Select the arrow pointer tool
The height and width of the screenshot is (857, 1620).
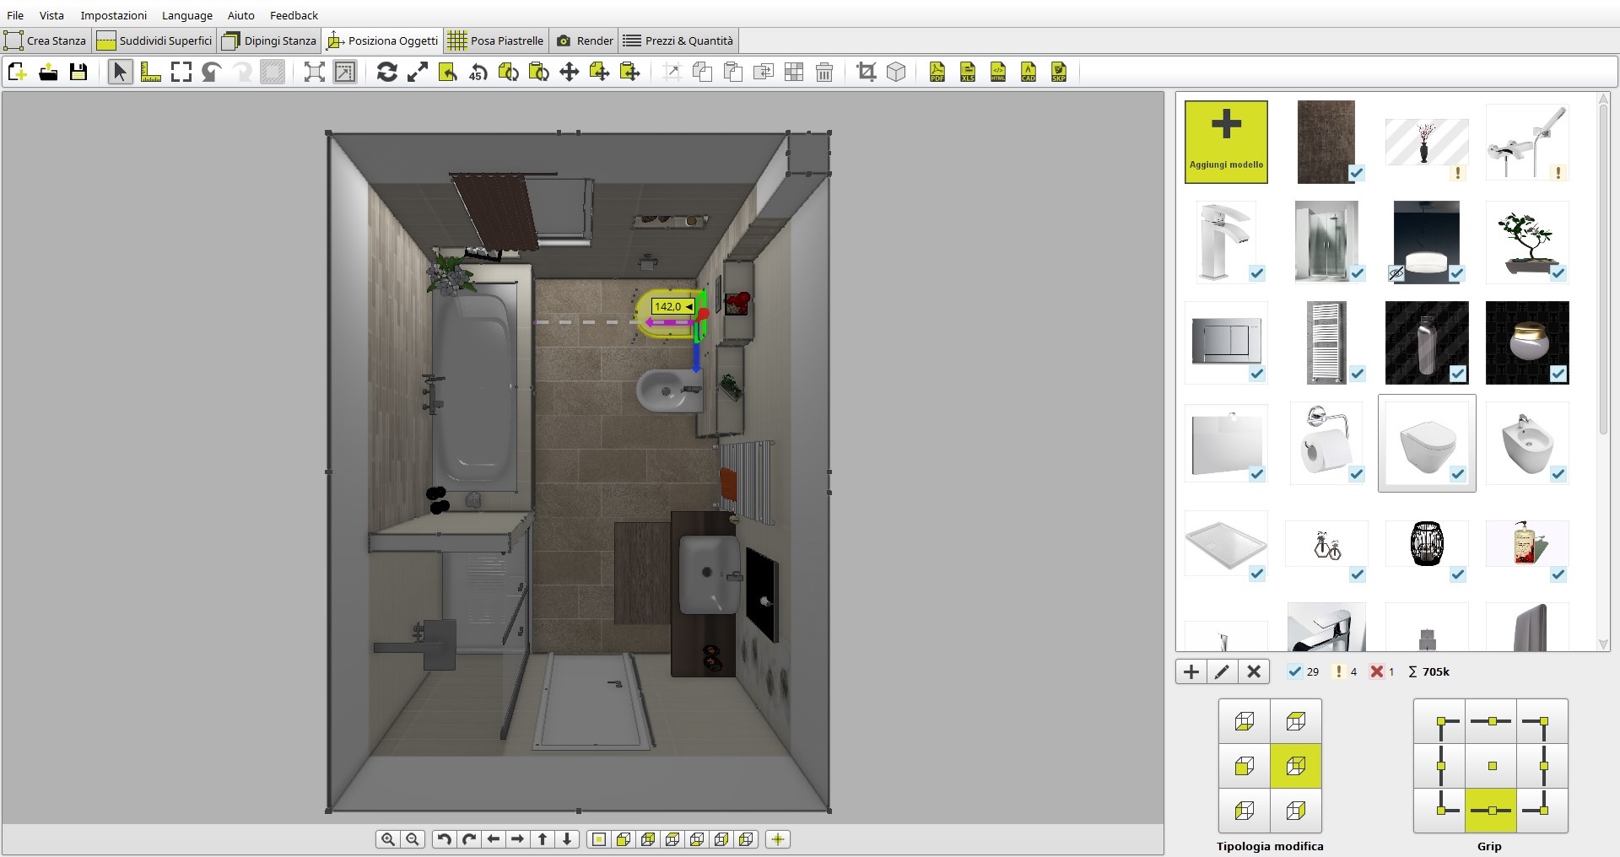(x=120, y=73)
